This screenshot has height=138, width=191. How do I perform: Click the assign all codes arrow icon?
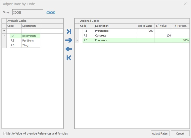pyautogui.click(x=69, y=31)
